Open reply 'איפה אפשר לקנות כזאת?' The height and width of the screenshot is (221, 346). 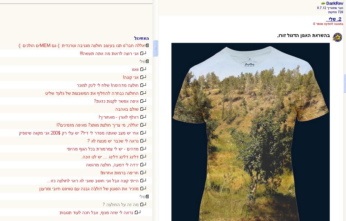click(x=116, y=101)
